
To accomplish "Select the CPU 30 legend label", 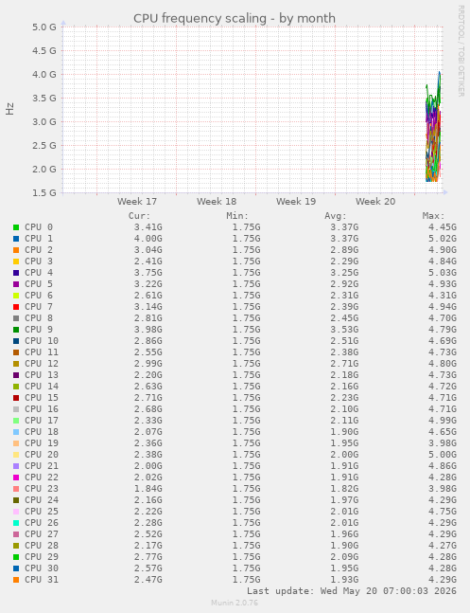I will (42, 568).
